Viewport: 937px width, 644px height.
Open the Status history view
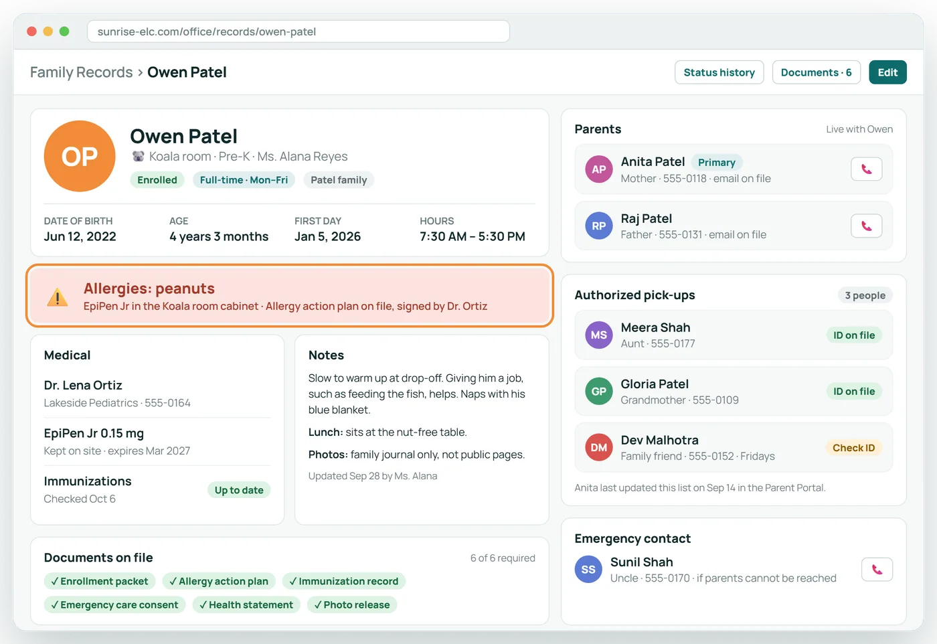719,72
